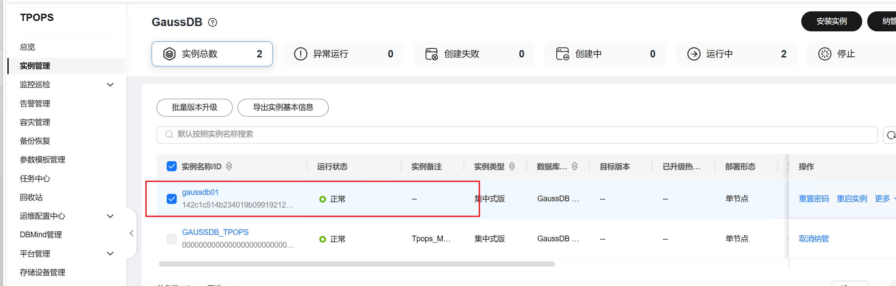Click the refresh icon beside search box
Viewport: 896px width, 286px height.
point(891,135)
